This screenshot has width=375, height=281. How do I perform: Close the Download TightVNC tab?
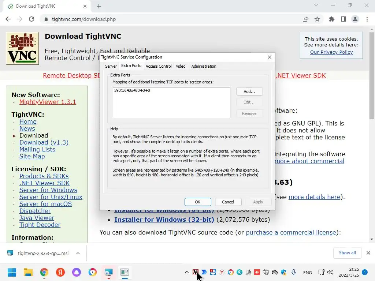pos(85,6)
